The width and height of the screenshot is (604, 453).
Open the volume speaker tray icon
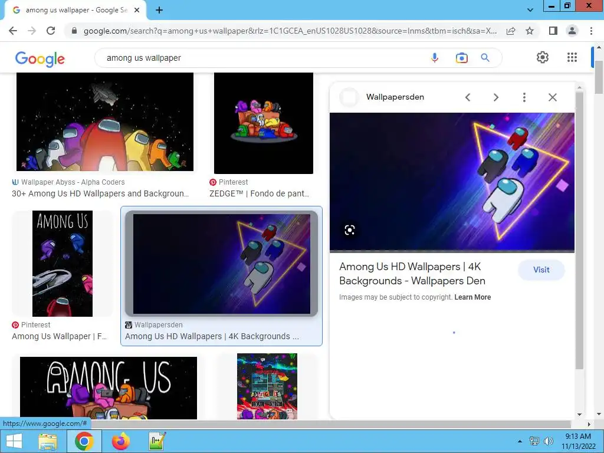[548, 441]
